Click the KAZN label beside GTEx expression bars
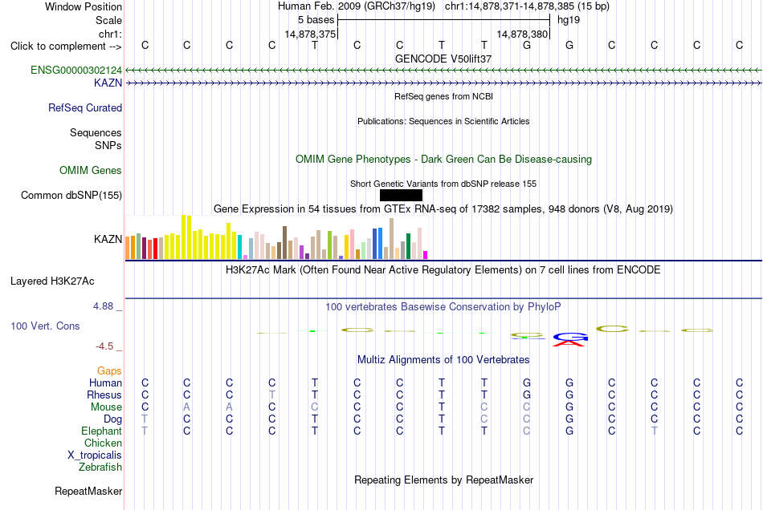Image resolution: width=763 pixels, height=510 pixels. coord(108,239)
